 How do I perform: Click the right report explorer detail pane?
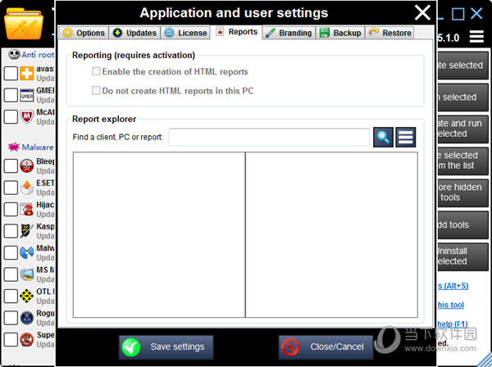click(x=331, y=235)
